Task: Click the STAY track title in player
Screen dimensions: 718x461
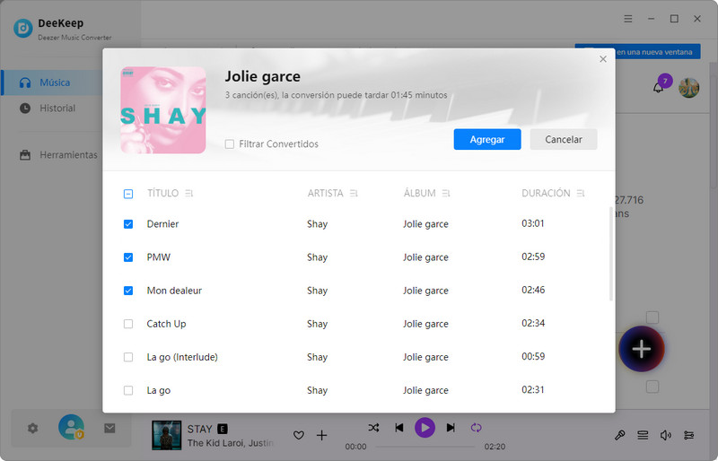Action: pyautogui.click(x=199, y=429)
